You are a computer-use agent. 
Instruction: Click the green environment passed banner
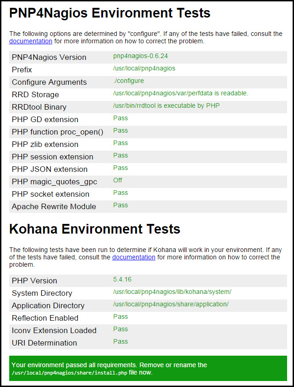[147, 368]
